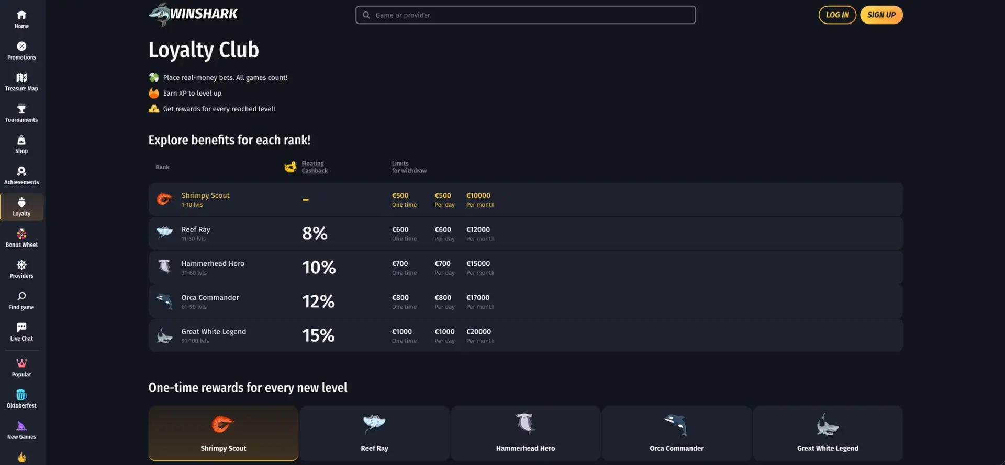Browse New Games
Viewport: 1005px width, 465px height.
pos(21,431)
